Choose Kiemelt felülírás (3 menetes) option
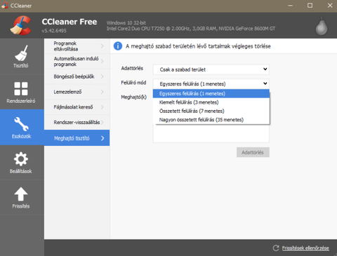 (x=211, y=102)
